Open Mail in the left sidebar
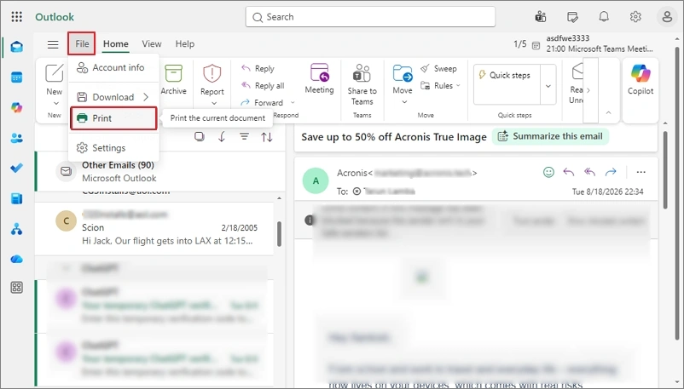Image resolution: width=684 pixels, height=389 pixels. coord(16,47)
